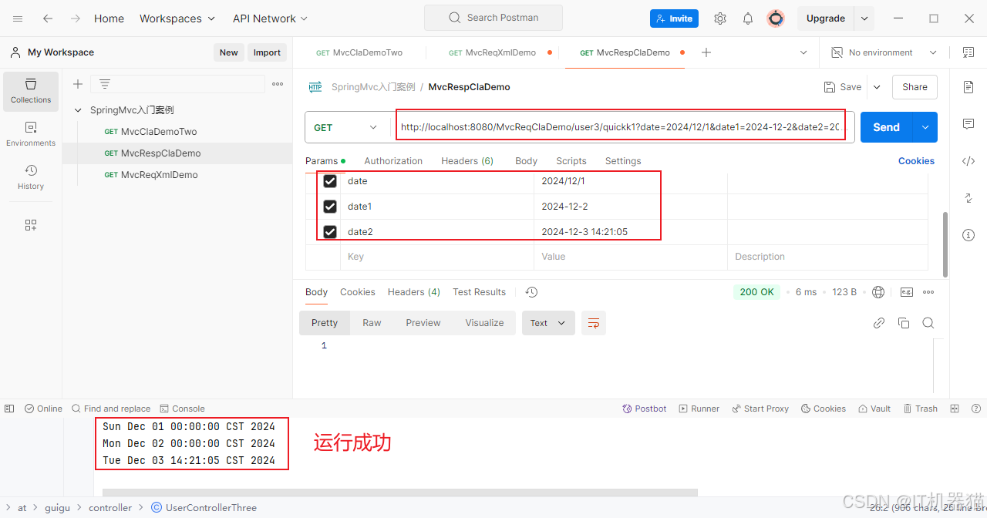
Task: Click the Send button
Action: [x=886, y=127]
